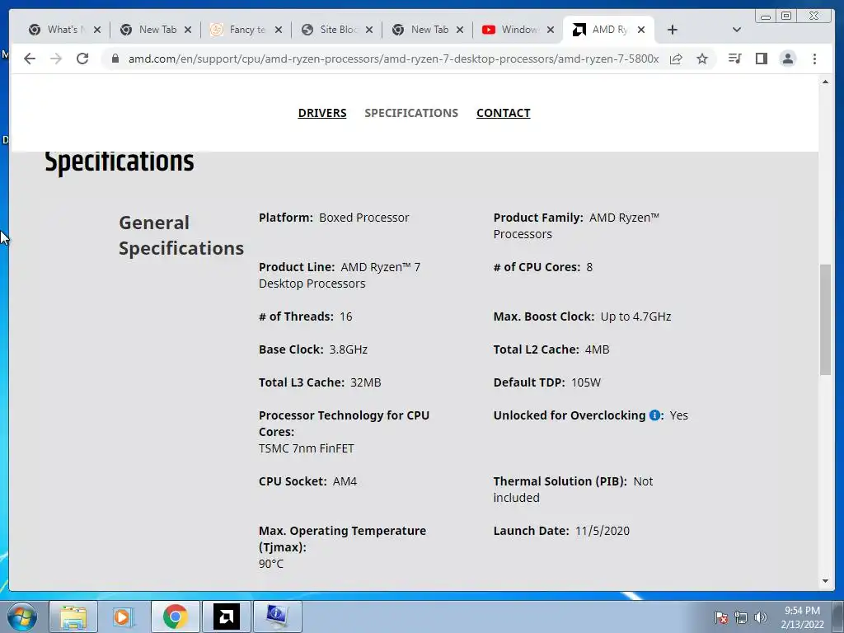This screenshot has width=844, height=633.
Task: Jump to the DRIVERS section
Action: point(322,113)
